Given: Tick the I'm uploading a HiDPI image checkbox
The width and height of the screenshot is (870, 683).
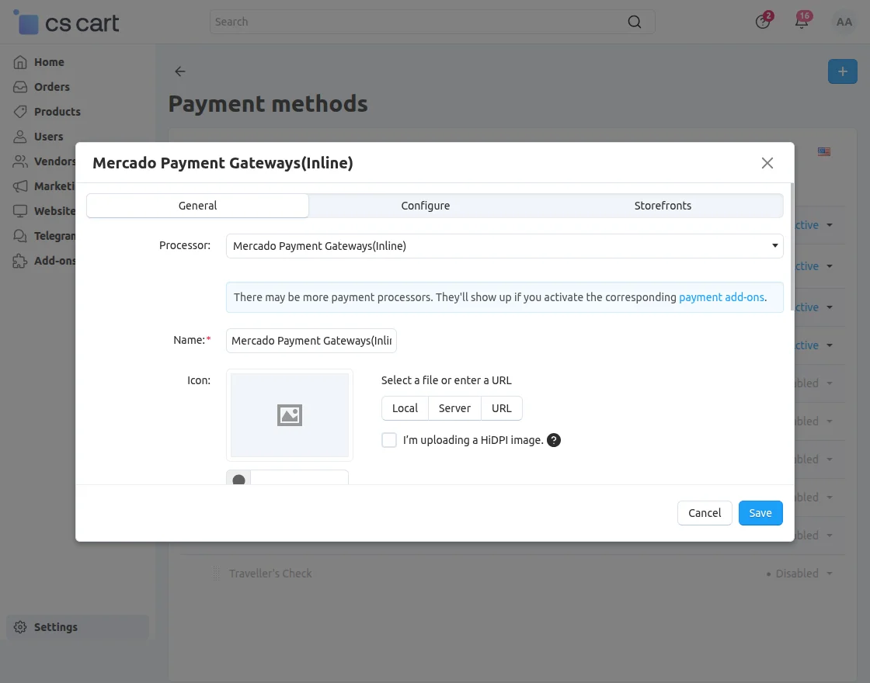Looking at the screenshot, I should [389, 440].
